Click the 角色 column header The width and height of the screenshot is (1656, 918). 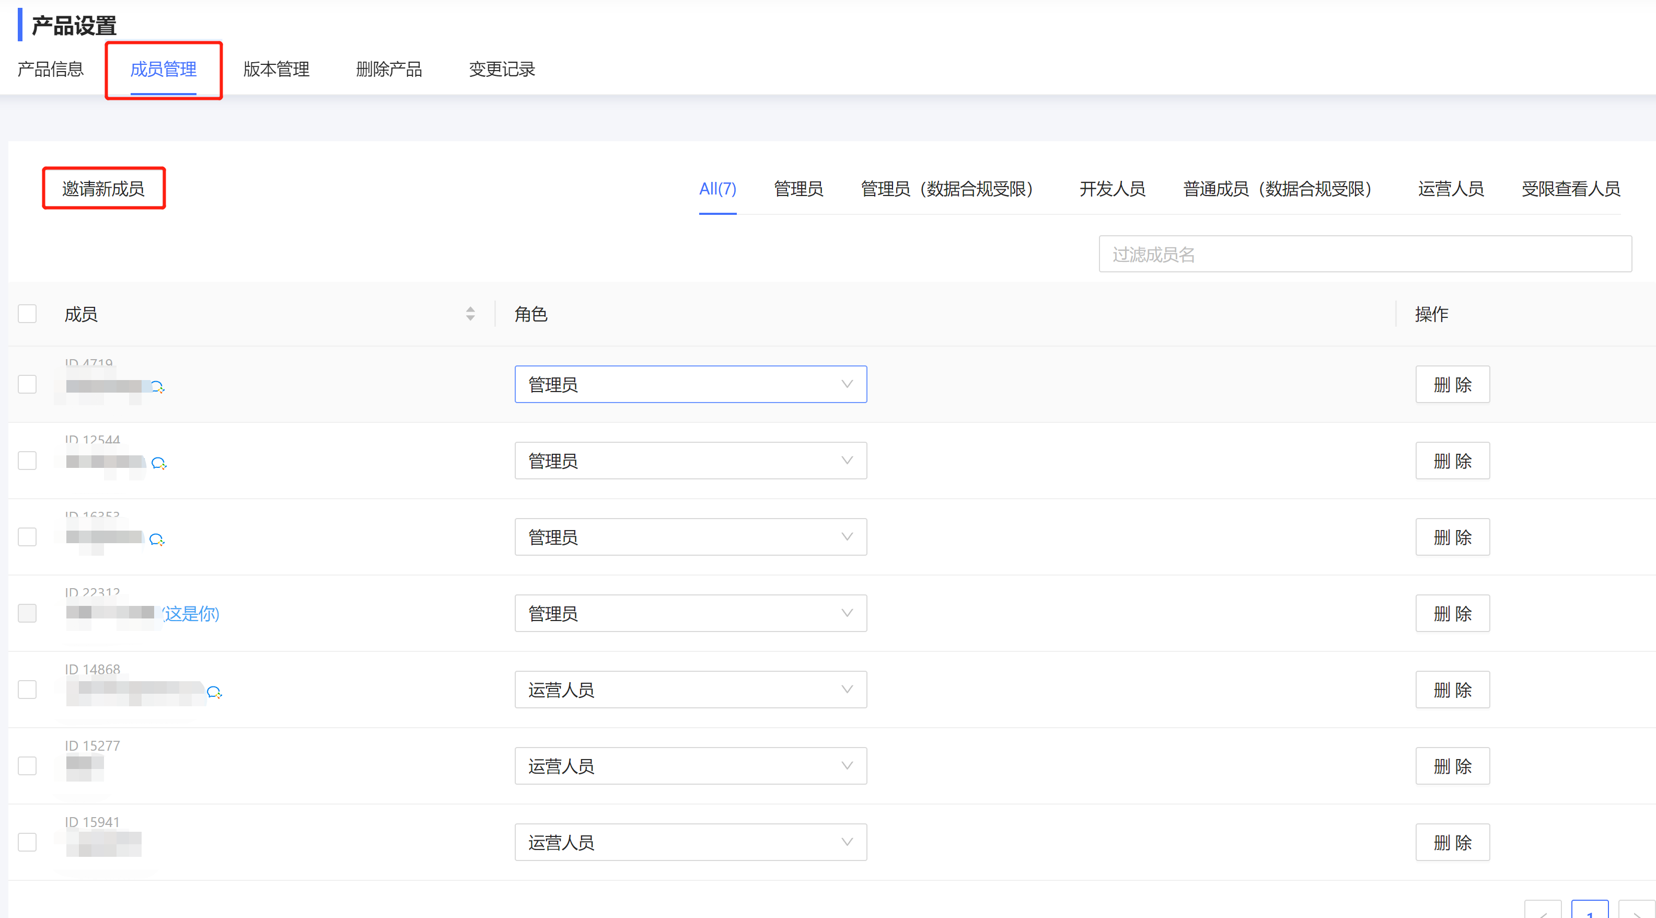coord(531,314)
